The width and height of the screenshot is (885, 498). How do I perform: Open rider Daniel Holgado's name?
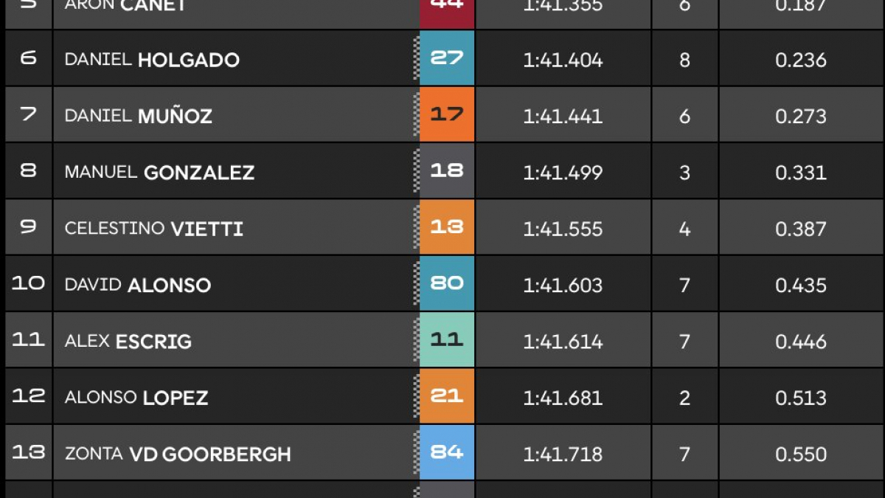coord(152,60)
